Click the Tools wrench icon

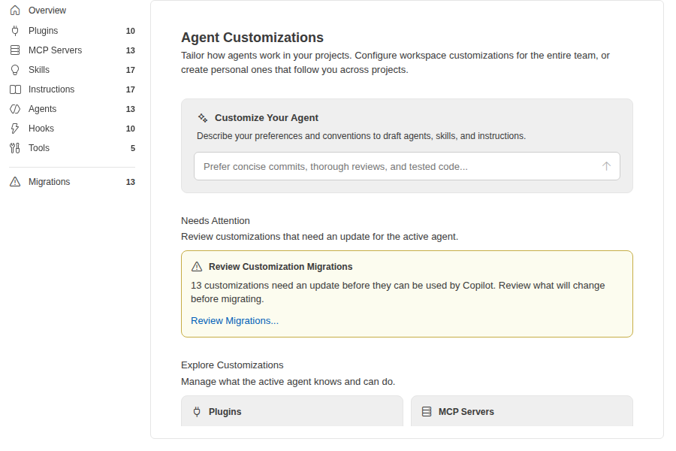pos(15,148)
